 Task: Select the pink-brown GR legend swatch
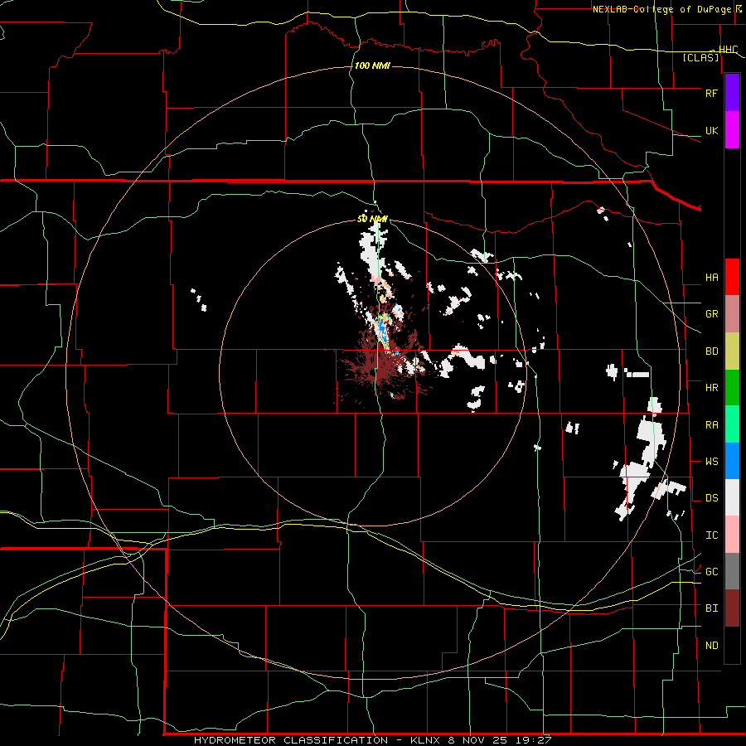point(732,314)
